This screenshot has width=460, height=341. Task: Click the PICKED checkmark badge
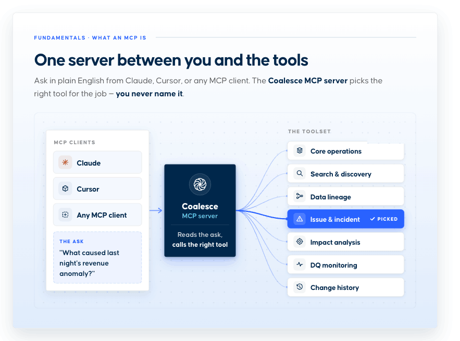(384, 219)
